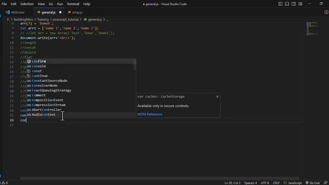Click the console suggestion variable icon

click(29, 66)
